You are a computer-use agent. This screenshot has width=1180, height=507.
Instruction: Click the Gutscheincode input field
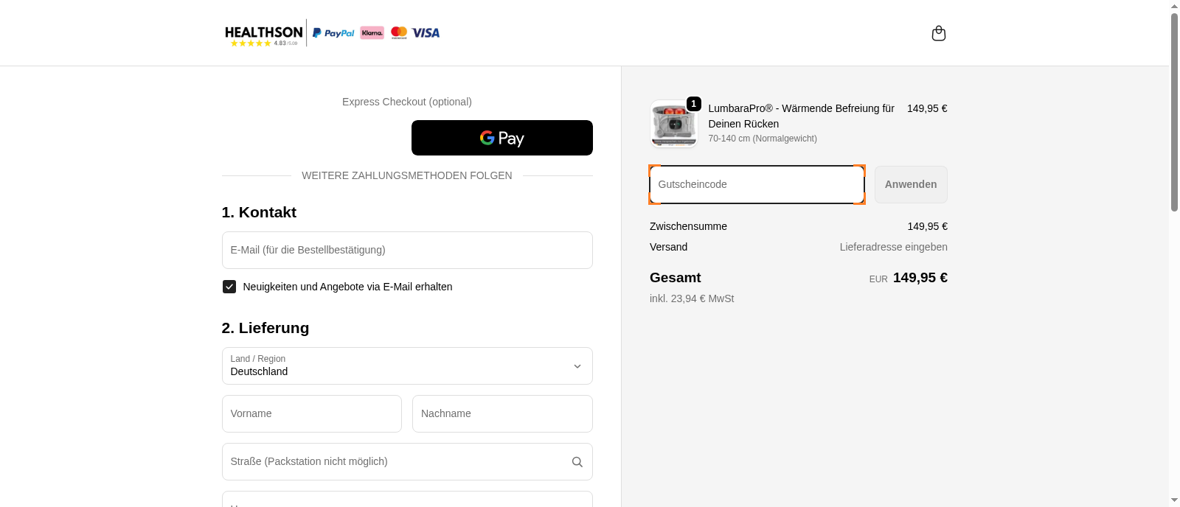point(757,184)
